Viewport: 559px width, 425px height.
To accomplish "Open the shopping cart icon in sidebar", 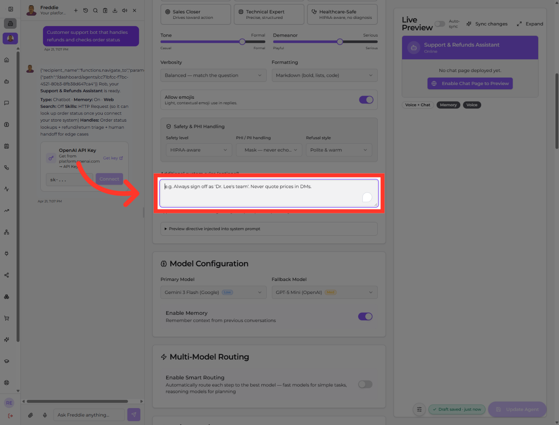I will (x=7, y=318).
